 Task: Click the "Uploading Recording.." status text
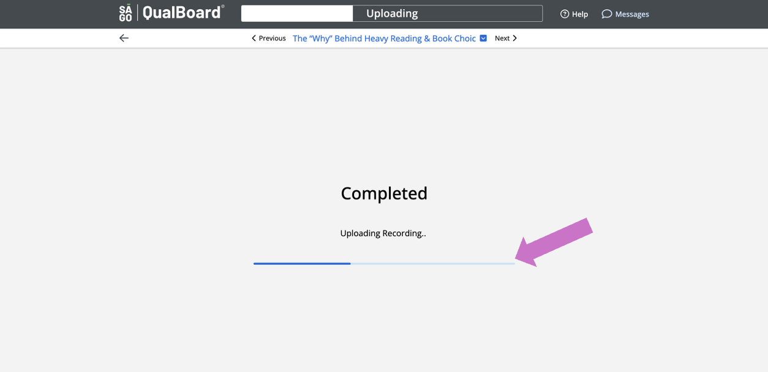pos(383,233)
